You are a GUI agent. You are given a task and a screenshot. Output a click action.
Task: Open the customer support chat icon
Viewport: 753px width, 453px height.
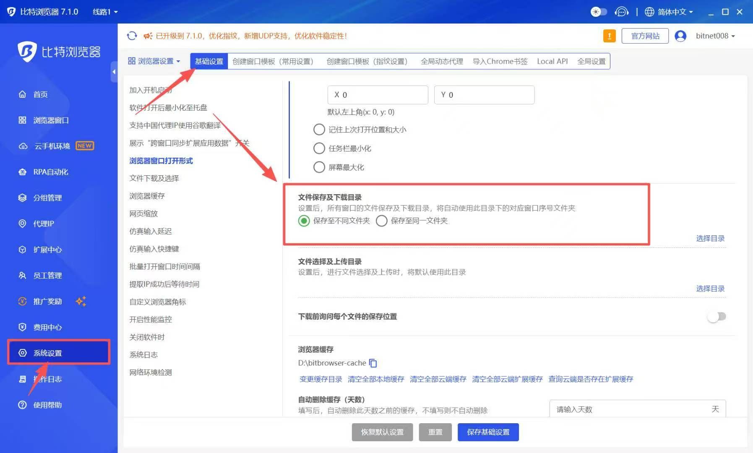[x=622, y=11]
